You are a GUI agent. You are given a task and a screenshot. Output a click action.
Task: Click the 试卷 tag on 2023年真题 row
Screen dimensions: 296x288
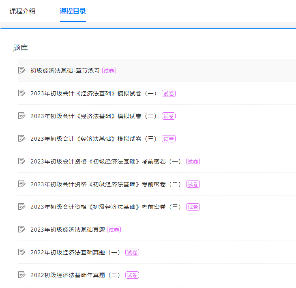click(x=114, y=230)
